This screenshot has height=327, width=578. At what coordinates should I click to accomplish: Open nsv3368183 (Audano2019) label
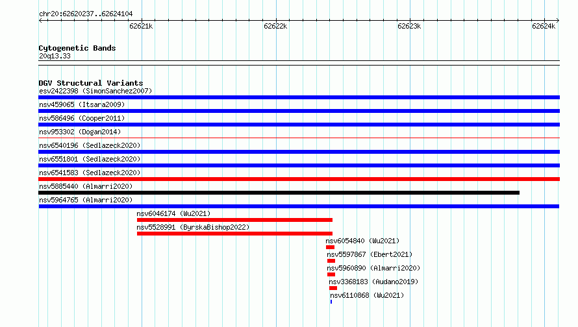click(373, 282)
